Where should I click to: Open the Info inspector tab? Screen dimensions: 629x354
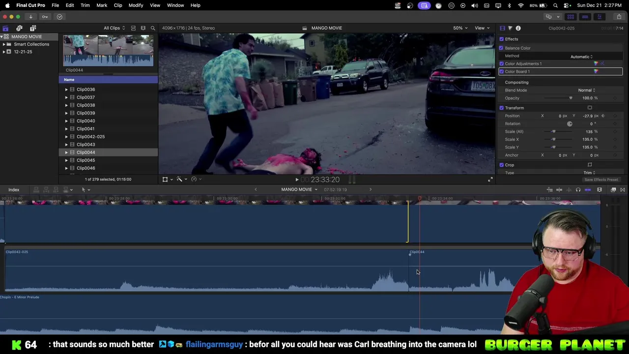coord(518,28)
